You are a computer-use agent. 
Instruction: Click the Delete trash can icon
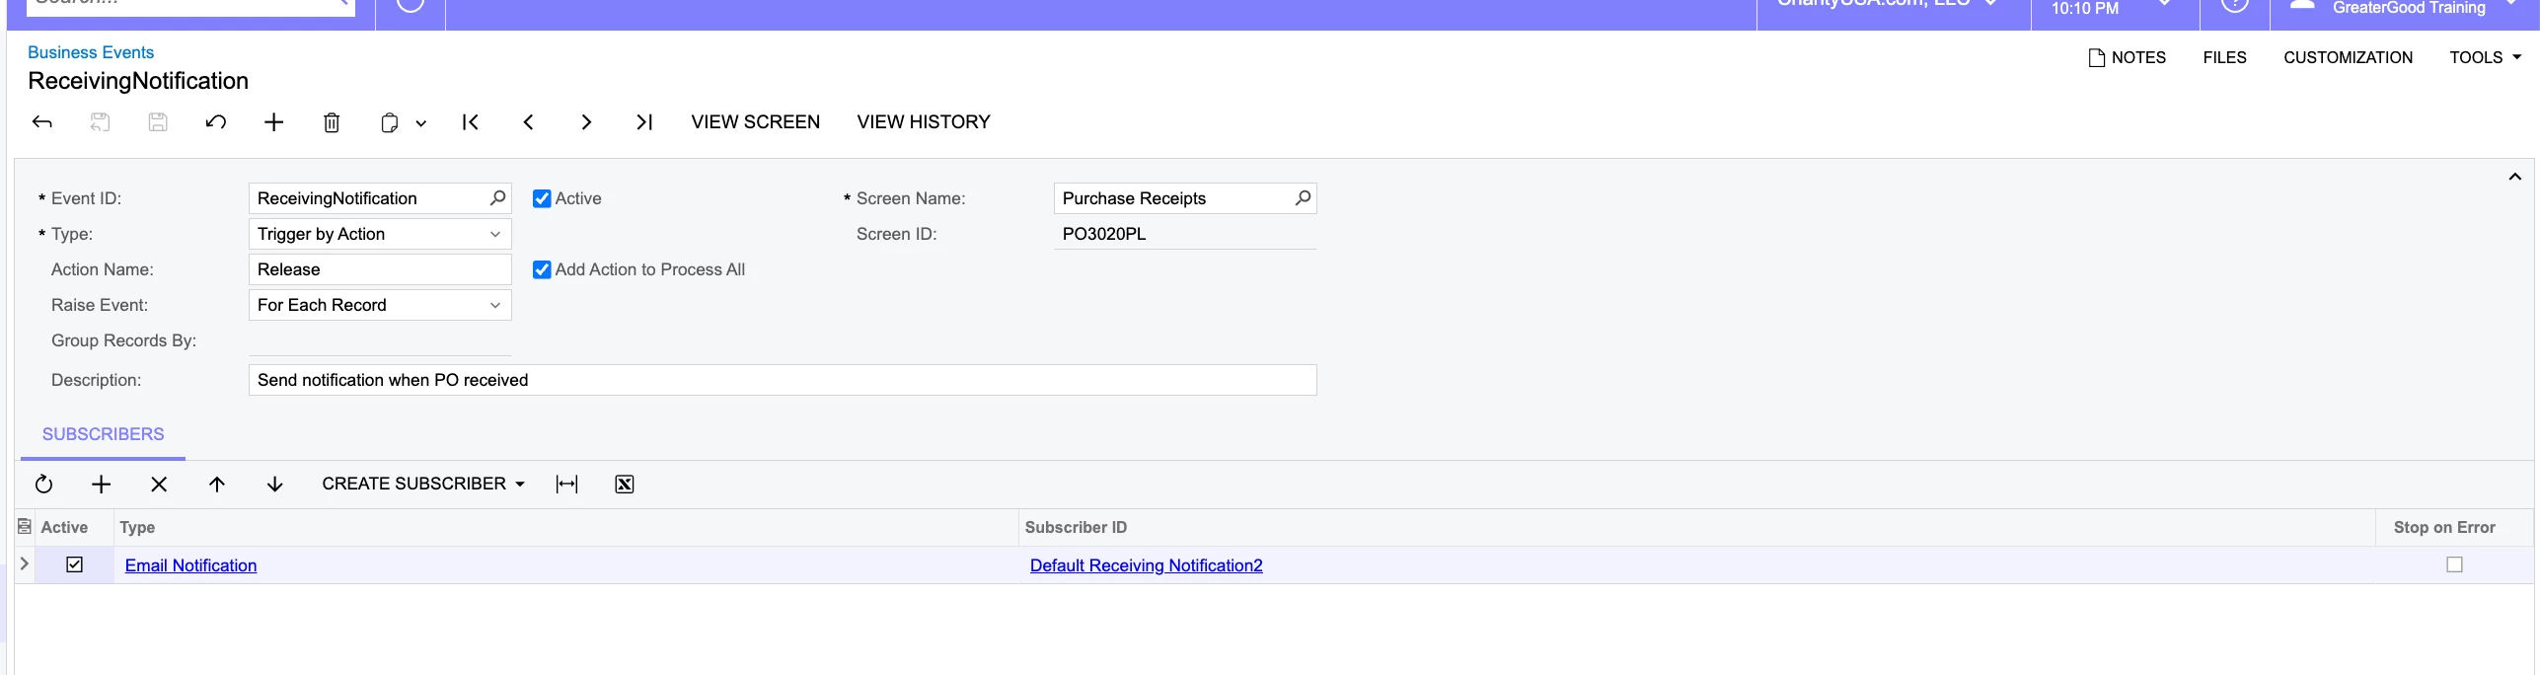coord(332,122)
